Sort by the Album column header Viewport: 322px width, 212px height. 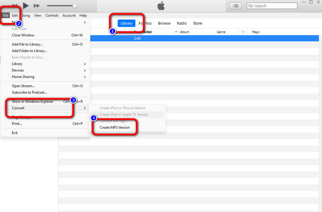click(185, 32)
